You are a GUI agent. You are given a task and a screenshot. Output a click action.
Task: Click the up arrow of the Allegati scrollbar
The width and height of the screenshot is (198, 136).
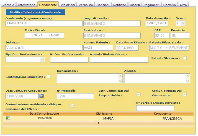point(188,76)
